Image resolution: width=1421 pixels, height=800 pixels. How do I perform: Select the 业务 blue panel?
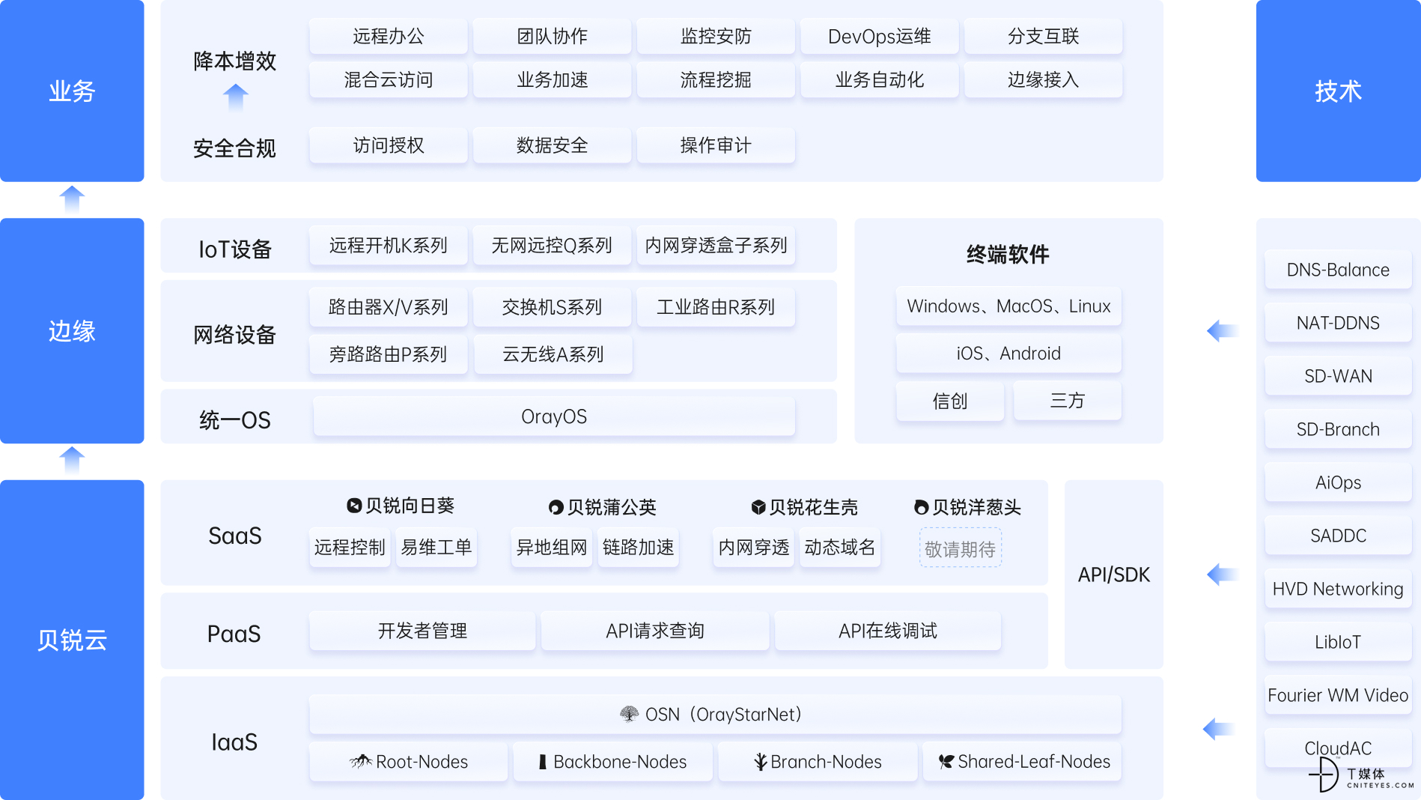click(x=72, y=91)
